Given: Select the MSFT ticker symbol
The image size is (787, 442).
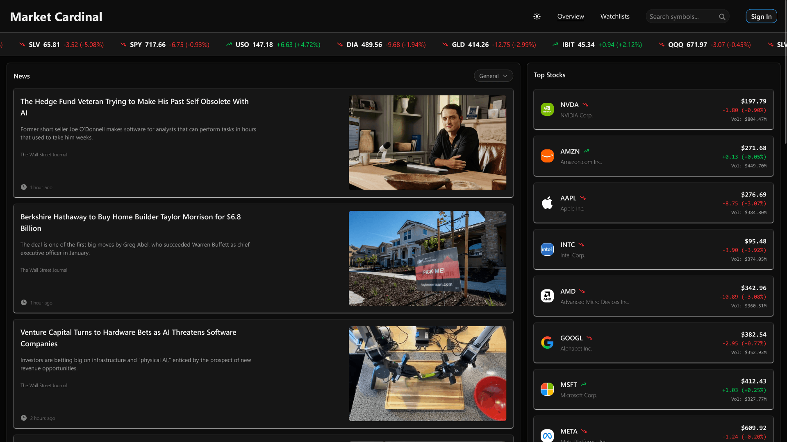Looking at the screenshot, I should 569,385.
